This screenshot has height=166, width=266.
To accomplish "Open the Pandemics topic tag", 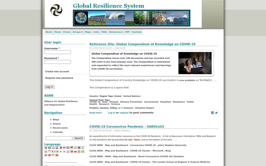I will coord(179,102).
